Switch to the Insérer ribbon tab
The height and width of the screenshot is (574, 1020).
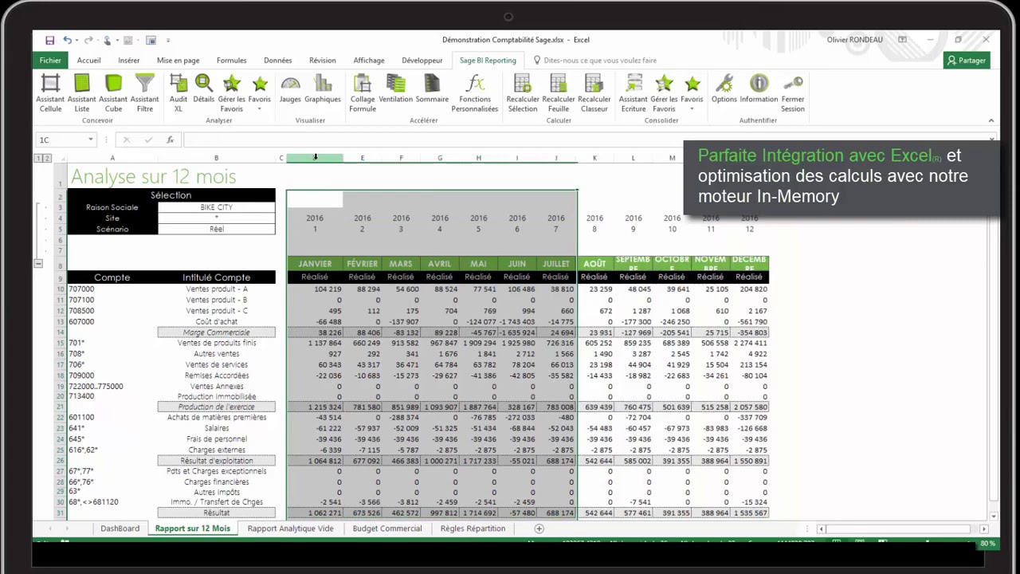point(129,61)
